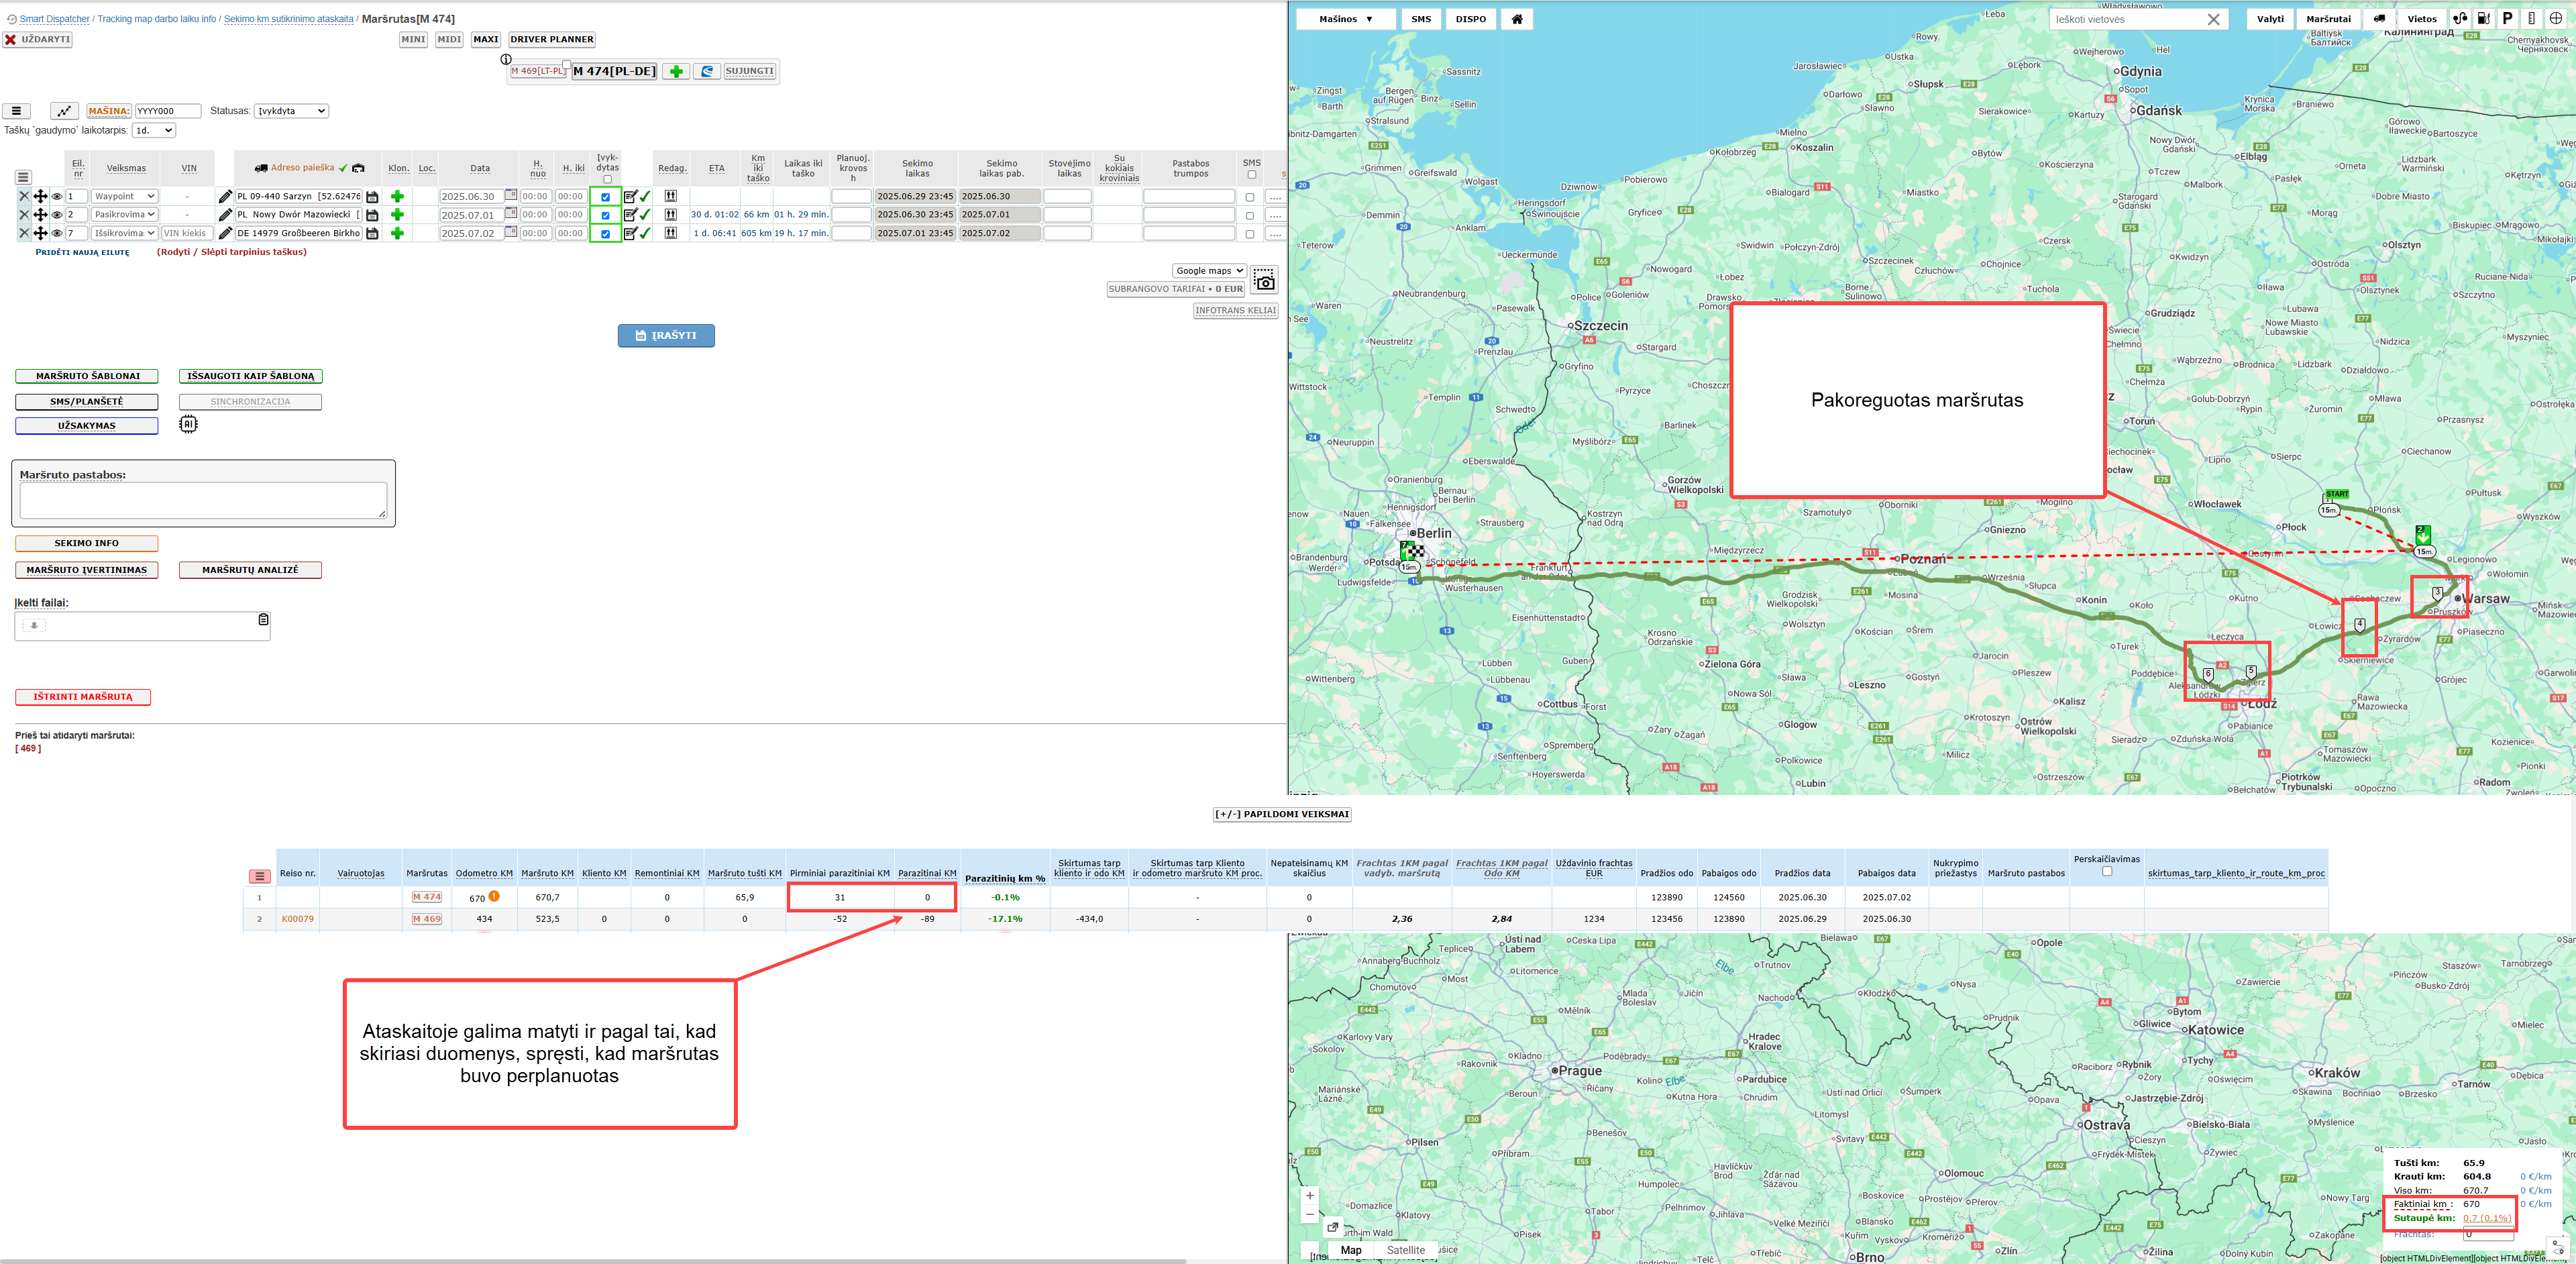Image resolution: width=2576 pixels, height=1264 pixels.
Task: Show fuel stations with the map toolbar pump icon
Action: [2483, 18]
